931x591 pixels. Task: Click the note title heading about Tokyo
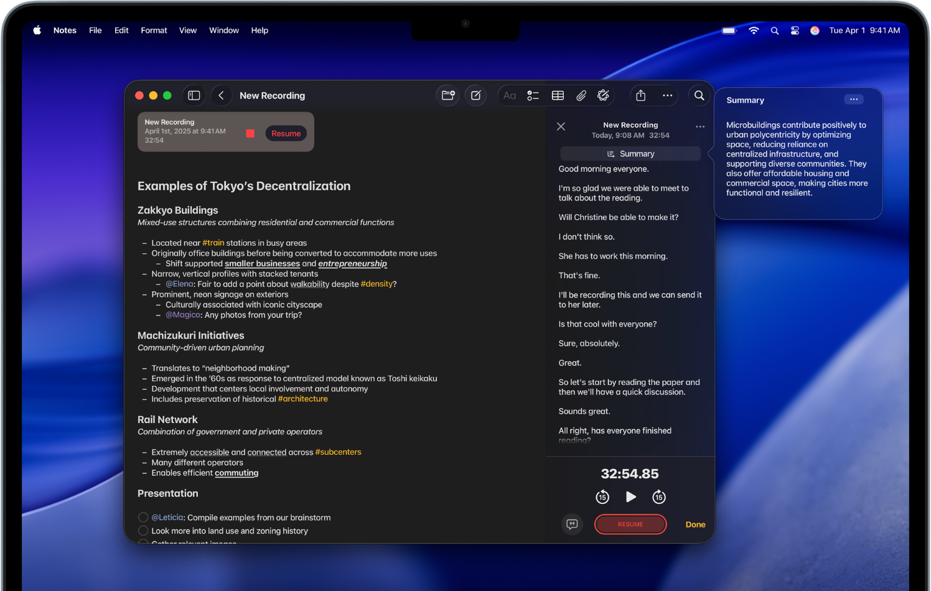pyautogui.click(x=244, y=186)
